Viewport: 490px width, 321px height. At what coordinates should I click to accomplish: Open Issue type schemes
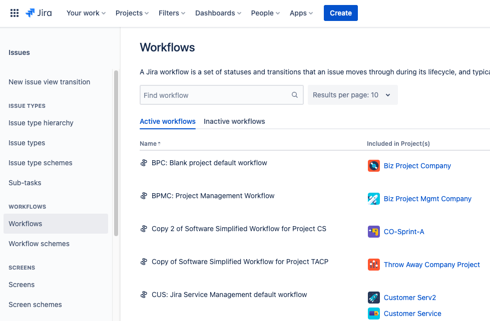coord(41,163)
